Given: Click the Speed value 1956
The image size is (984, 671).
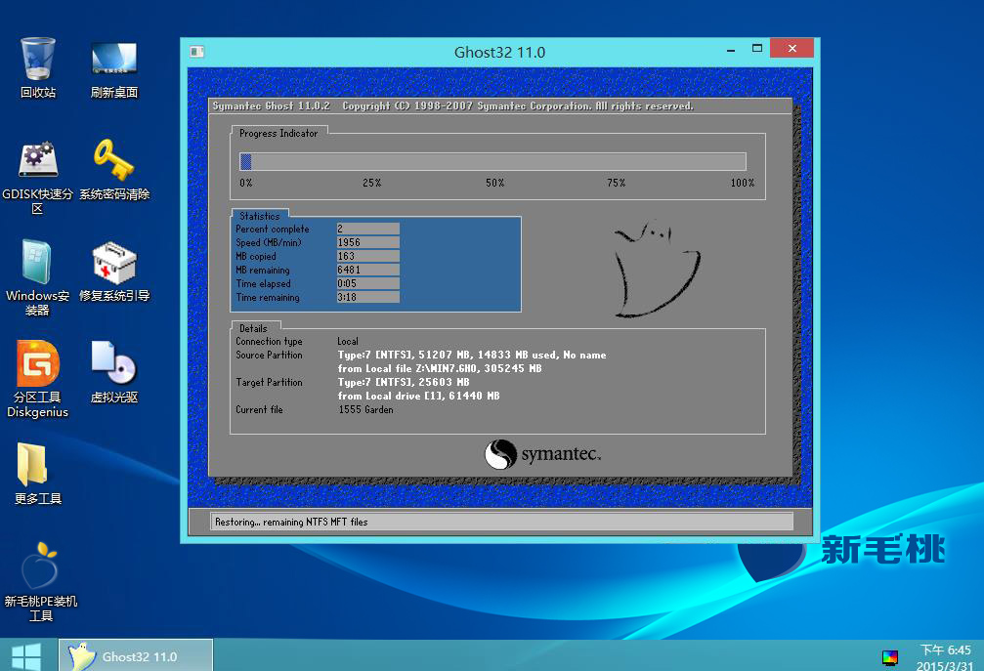Looking at the screenshot, I should point(367,242).
